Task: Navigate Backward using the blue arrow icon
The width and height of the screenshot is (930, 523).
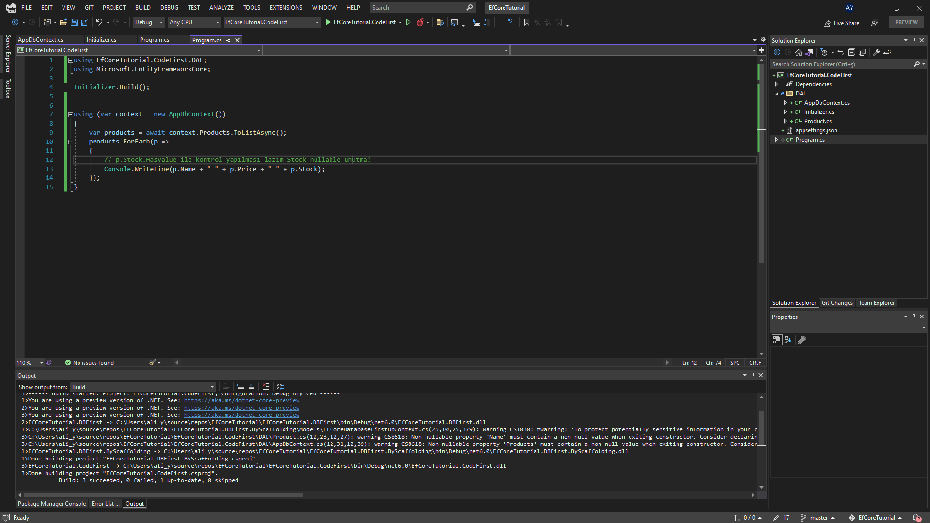Action: coord(16,22)
